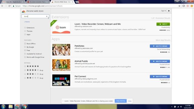
Task: Select the two stars & up filter
Action: pos(25,78)
